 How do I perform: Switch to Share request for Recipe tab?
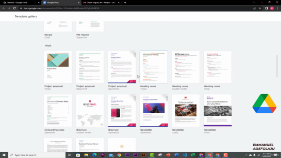101,3
